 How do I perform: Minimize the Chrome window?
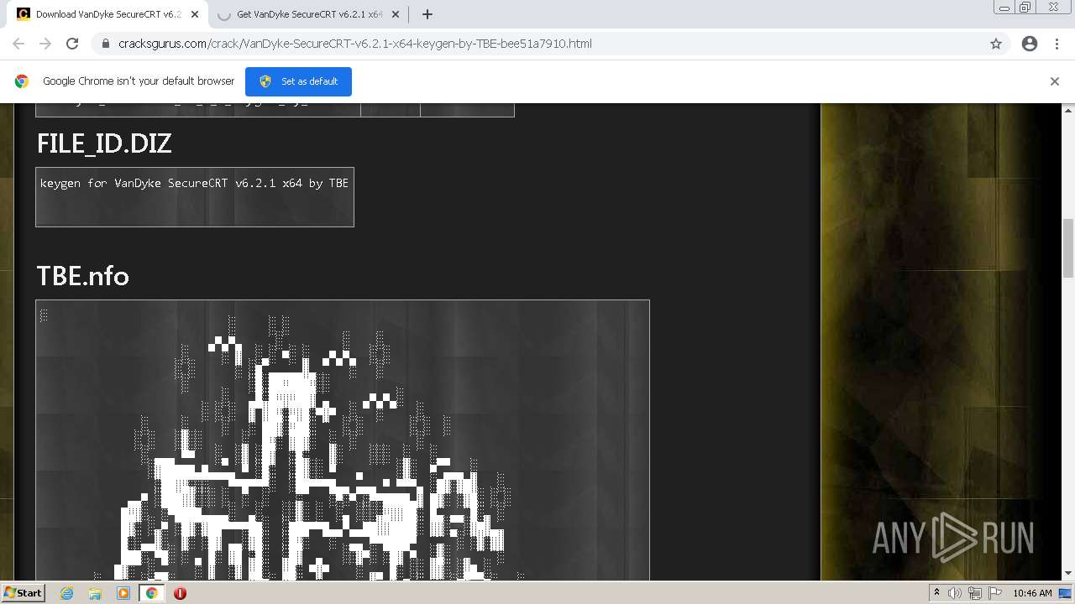click(x=1004, y=8)
